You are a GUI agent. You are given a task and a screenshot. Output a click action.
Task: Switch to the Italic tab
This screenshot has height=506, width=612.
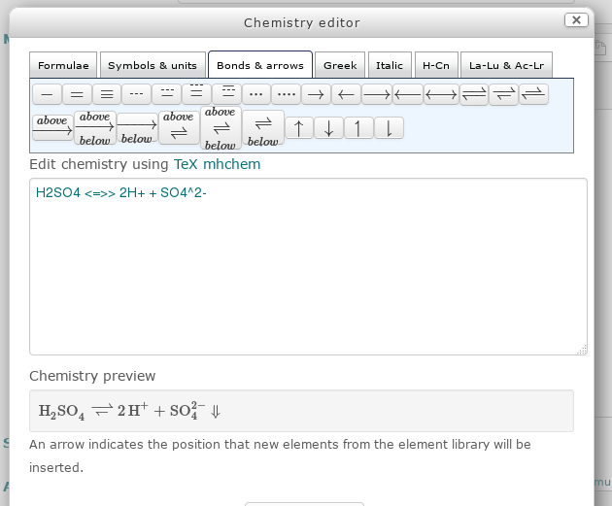[x=390, y=65]
